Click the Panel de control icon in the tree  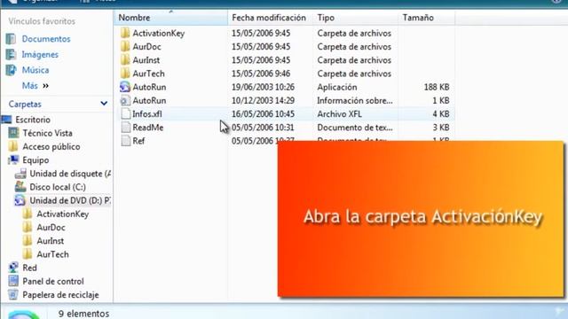pyautogui.click(x=13, y=281)
